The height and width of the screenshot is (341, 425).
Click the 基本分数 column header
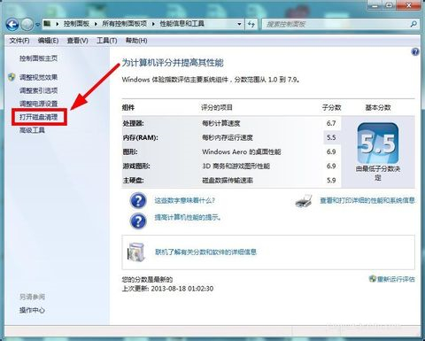pyautogui.click(x=378, y=107)
